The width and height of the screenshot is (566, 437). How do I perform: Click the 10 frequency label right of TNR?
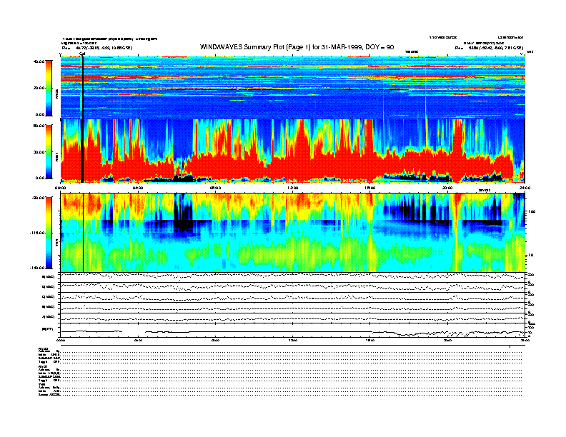coord(532,256)
